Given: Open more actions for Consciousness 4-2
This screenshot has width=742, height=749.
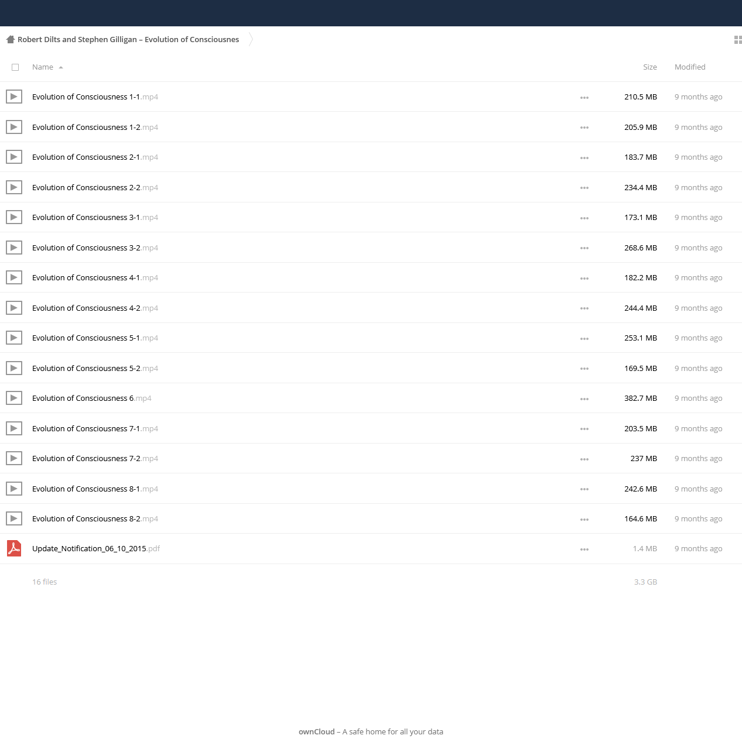Looking at the screenshot, I should 584,308.
